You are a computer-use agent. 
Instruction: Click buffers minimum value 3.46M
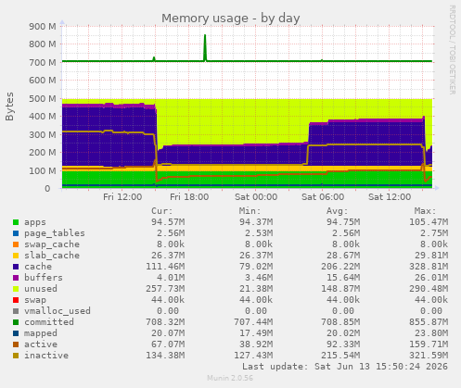coord(259,278)
